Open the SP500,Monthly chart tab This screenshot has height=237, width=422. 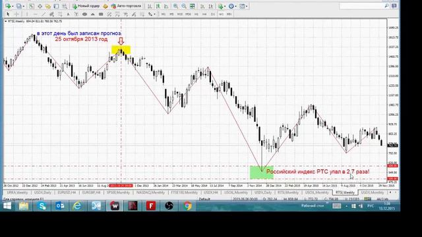tap(118, 192)
